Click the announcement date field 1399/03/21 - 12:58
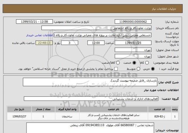Viewport: 188px width, 133px height. pyautogui.click(x=34, y=22)
